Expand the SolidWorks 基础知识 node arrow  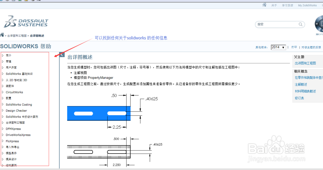click(x=3, y=74)
